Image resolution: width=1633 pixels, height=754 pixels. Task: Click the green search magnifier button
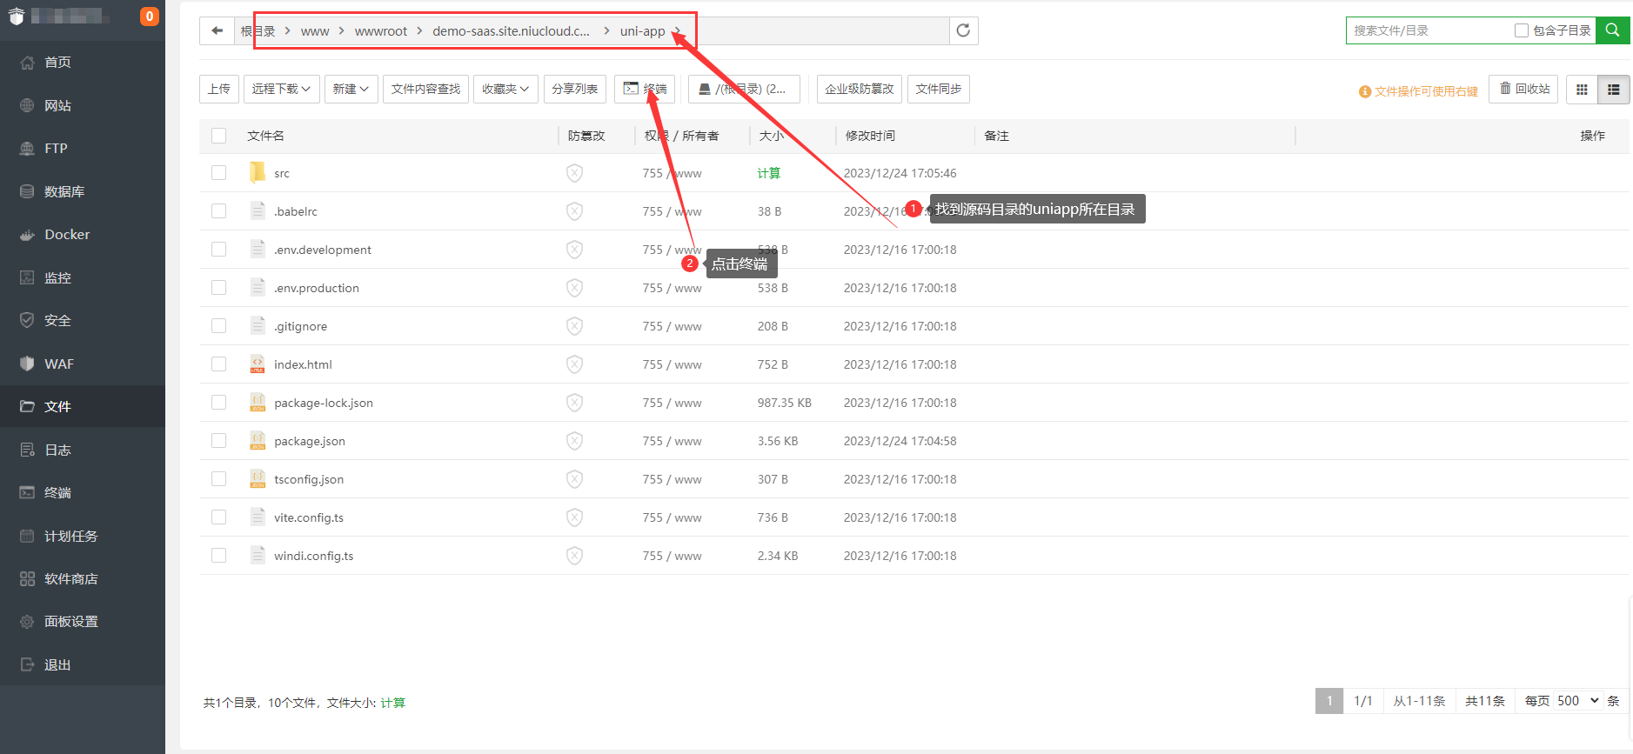click(x=1612, y=30)
